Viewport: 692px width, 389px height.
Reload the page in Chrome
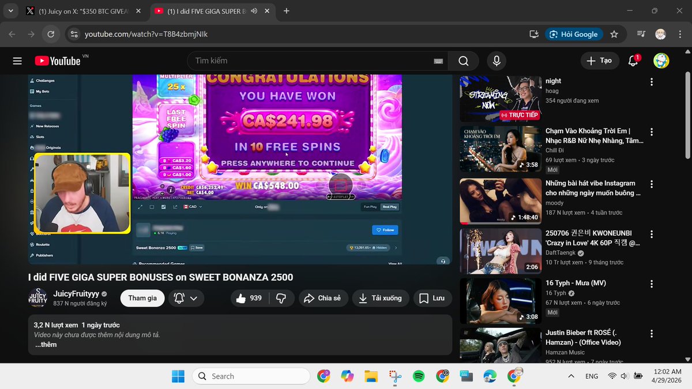click(51, 34)
